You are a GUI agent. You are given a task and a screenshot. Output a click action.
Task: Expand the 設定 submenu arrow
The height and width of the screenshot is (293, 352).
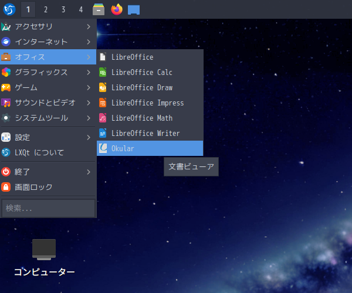(x=89, y=137)
